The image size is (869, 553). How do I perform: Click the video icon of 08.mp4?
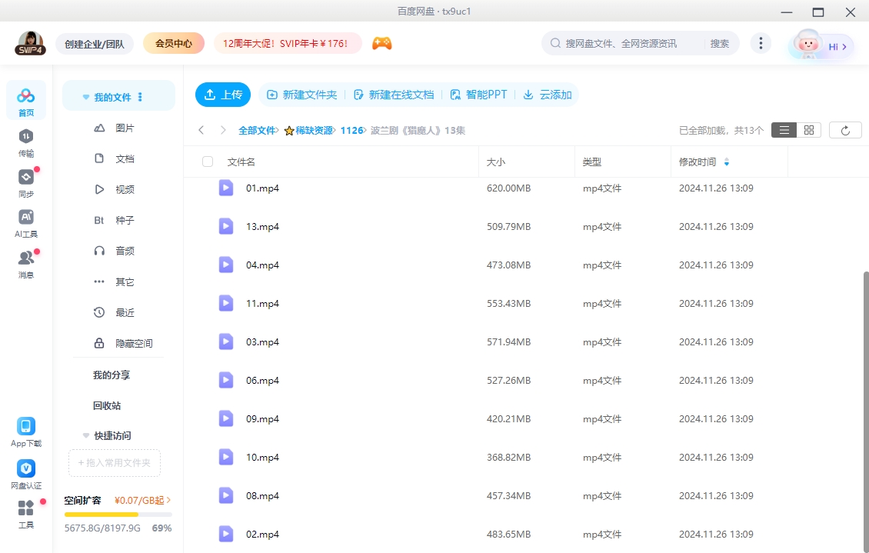[x=225, y=495]
